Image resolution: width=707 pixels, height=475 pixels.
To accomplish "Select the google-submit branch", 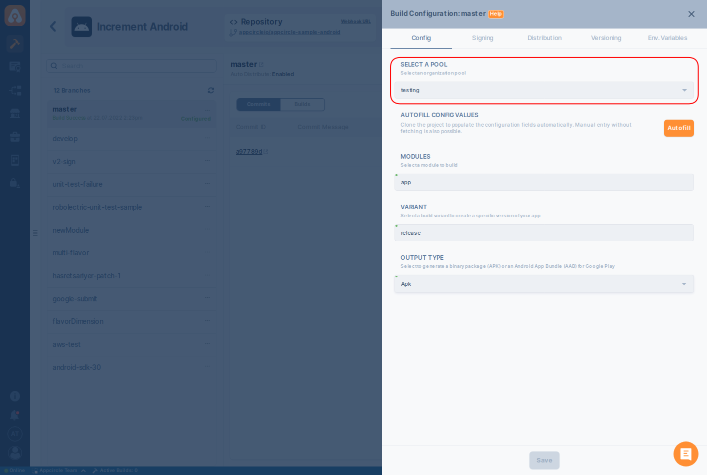I will pos(131,299).
